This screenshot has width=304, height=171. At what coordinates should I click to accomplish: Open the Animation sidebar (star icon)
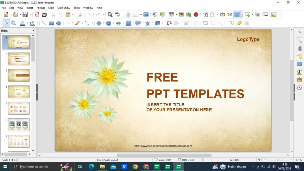299,56
